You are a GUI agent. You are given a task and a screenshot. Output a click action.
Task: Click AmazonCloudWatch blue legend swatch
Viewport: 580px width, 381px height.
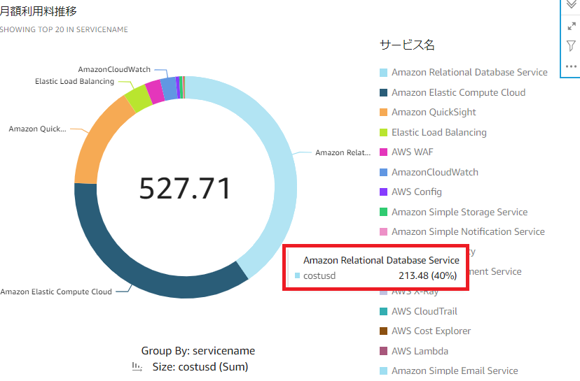(384, 173)
